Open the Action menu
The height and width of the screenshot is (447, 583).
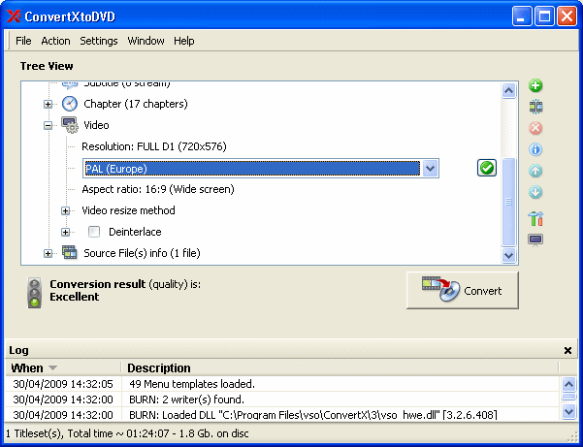click(55, 41)
